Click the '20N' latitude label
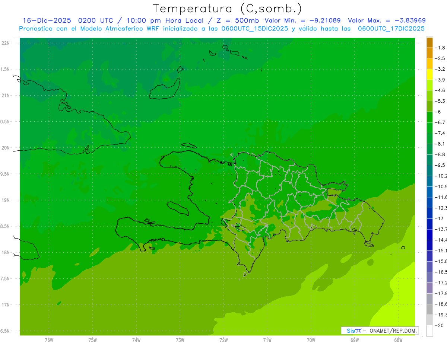447x345 pixels. (x=6, y=148)
